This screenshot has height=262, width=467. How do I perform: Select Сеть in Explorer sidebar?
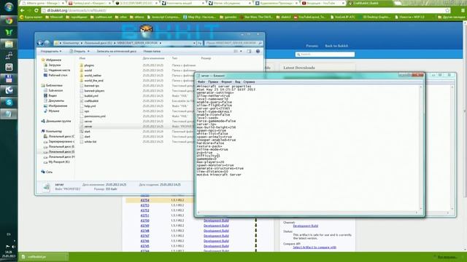point(49,172)
